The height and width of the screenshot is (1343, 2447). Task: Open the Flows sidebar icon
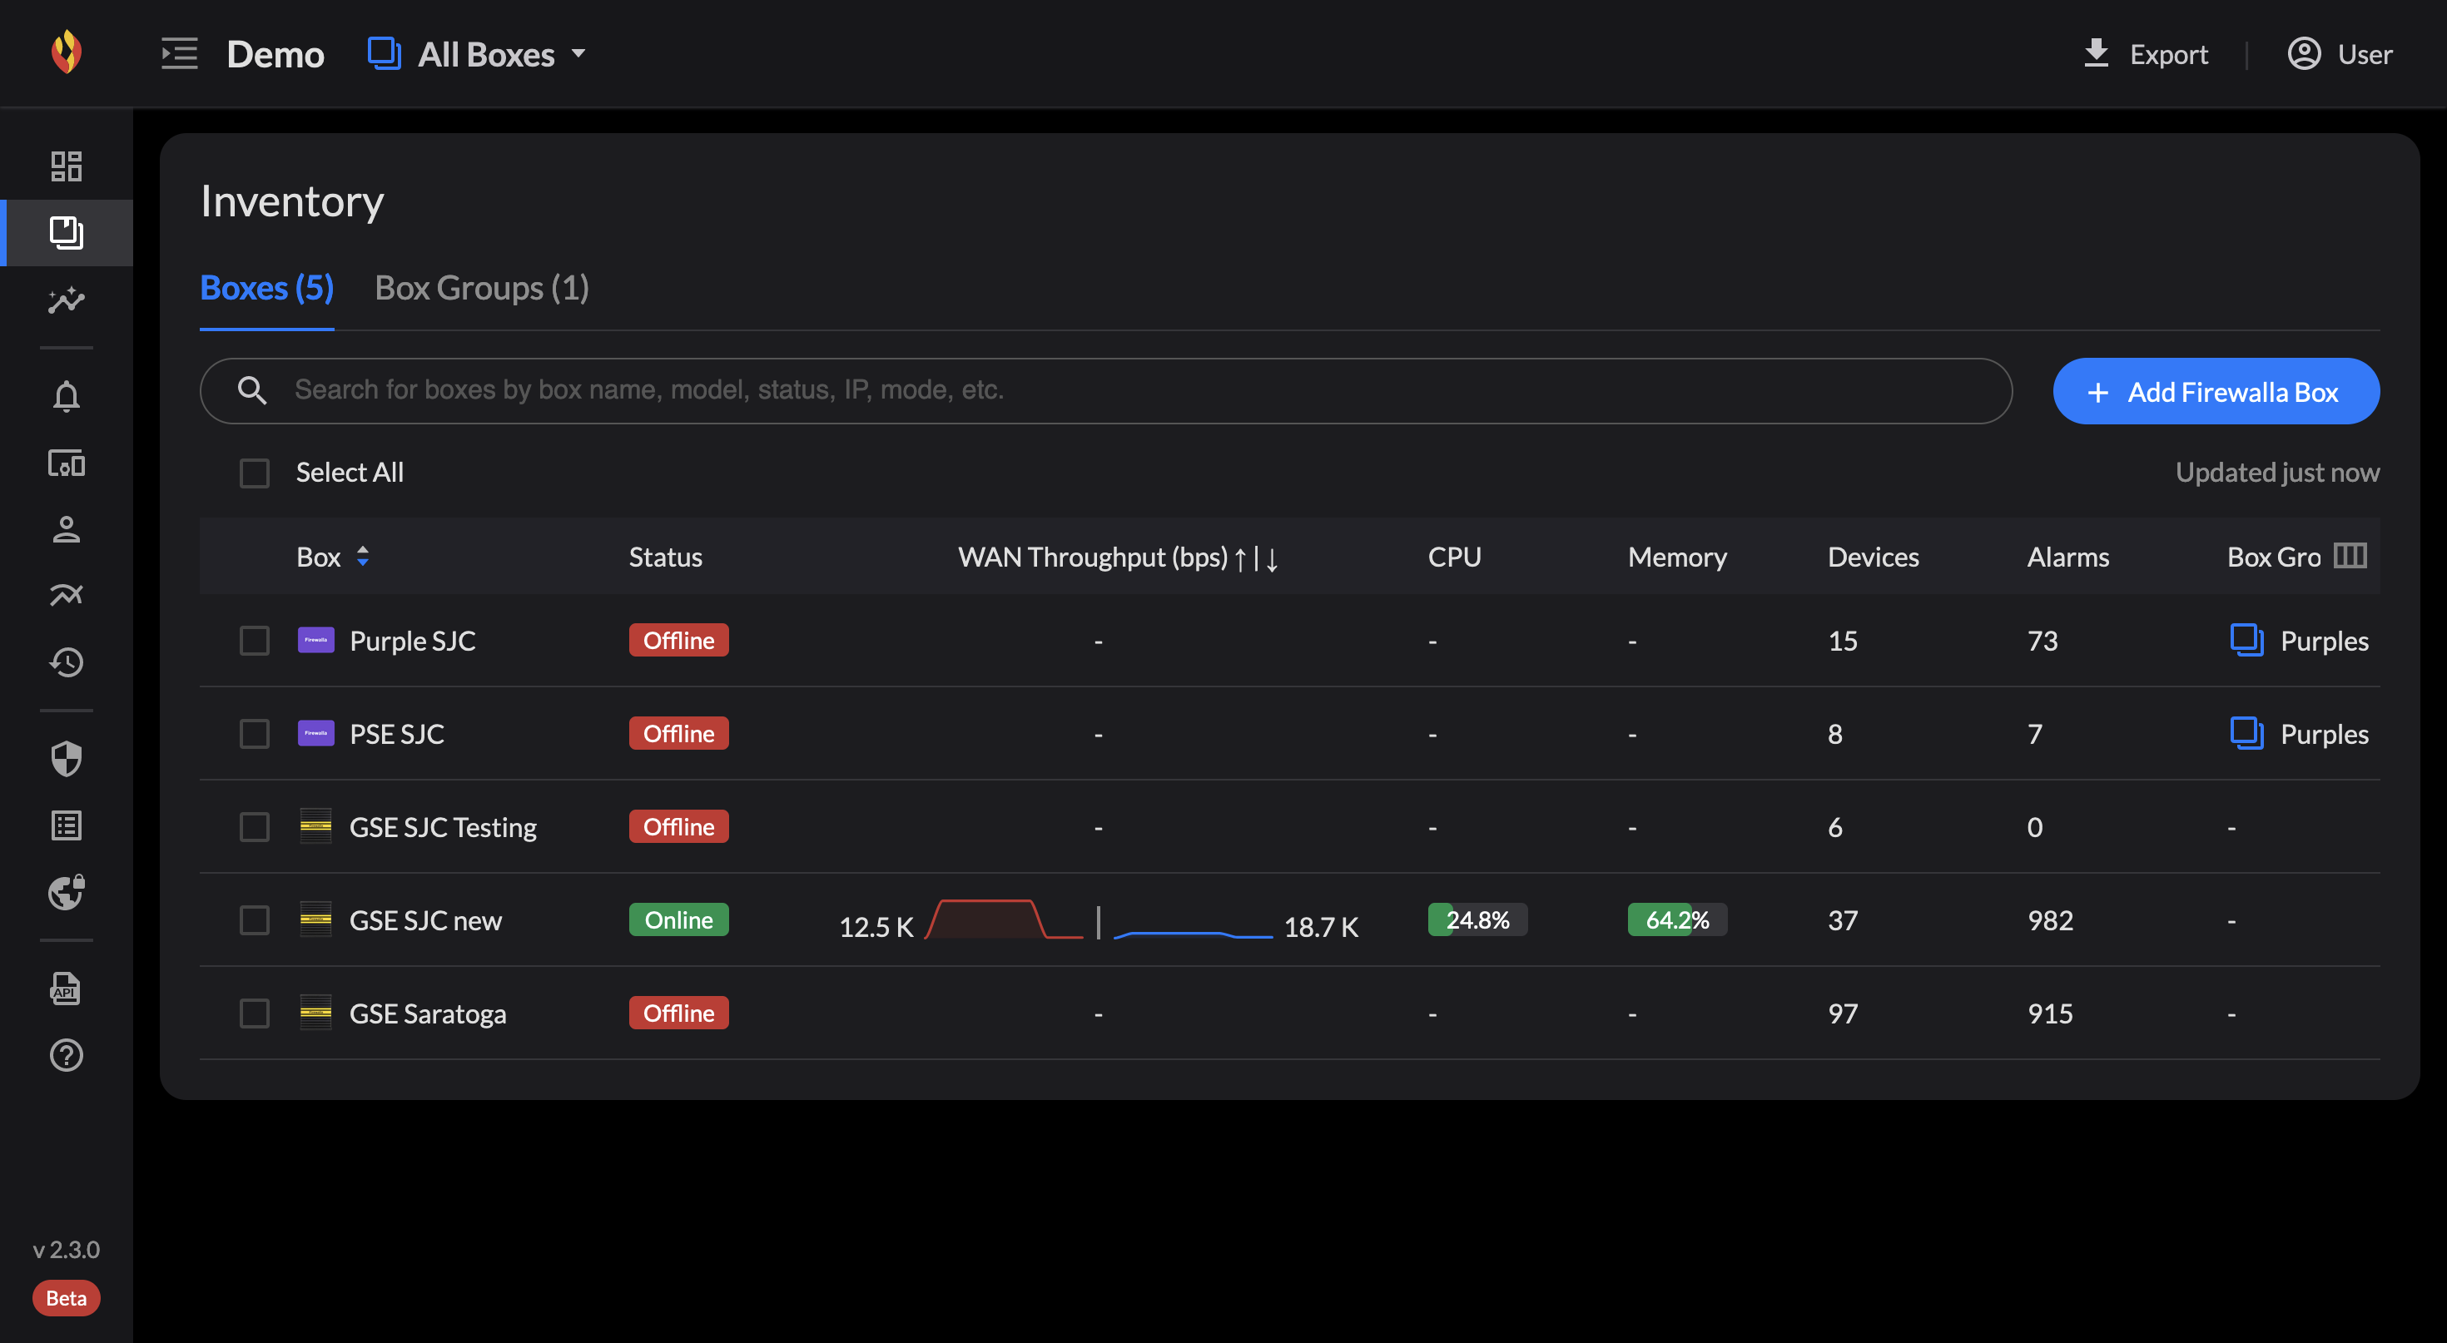[x=67, y=595]
